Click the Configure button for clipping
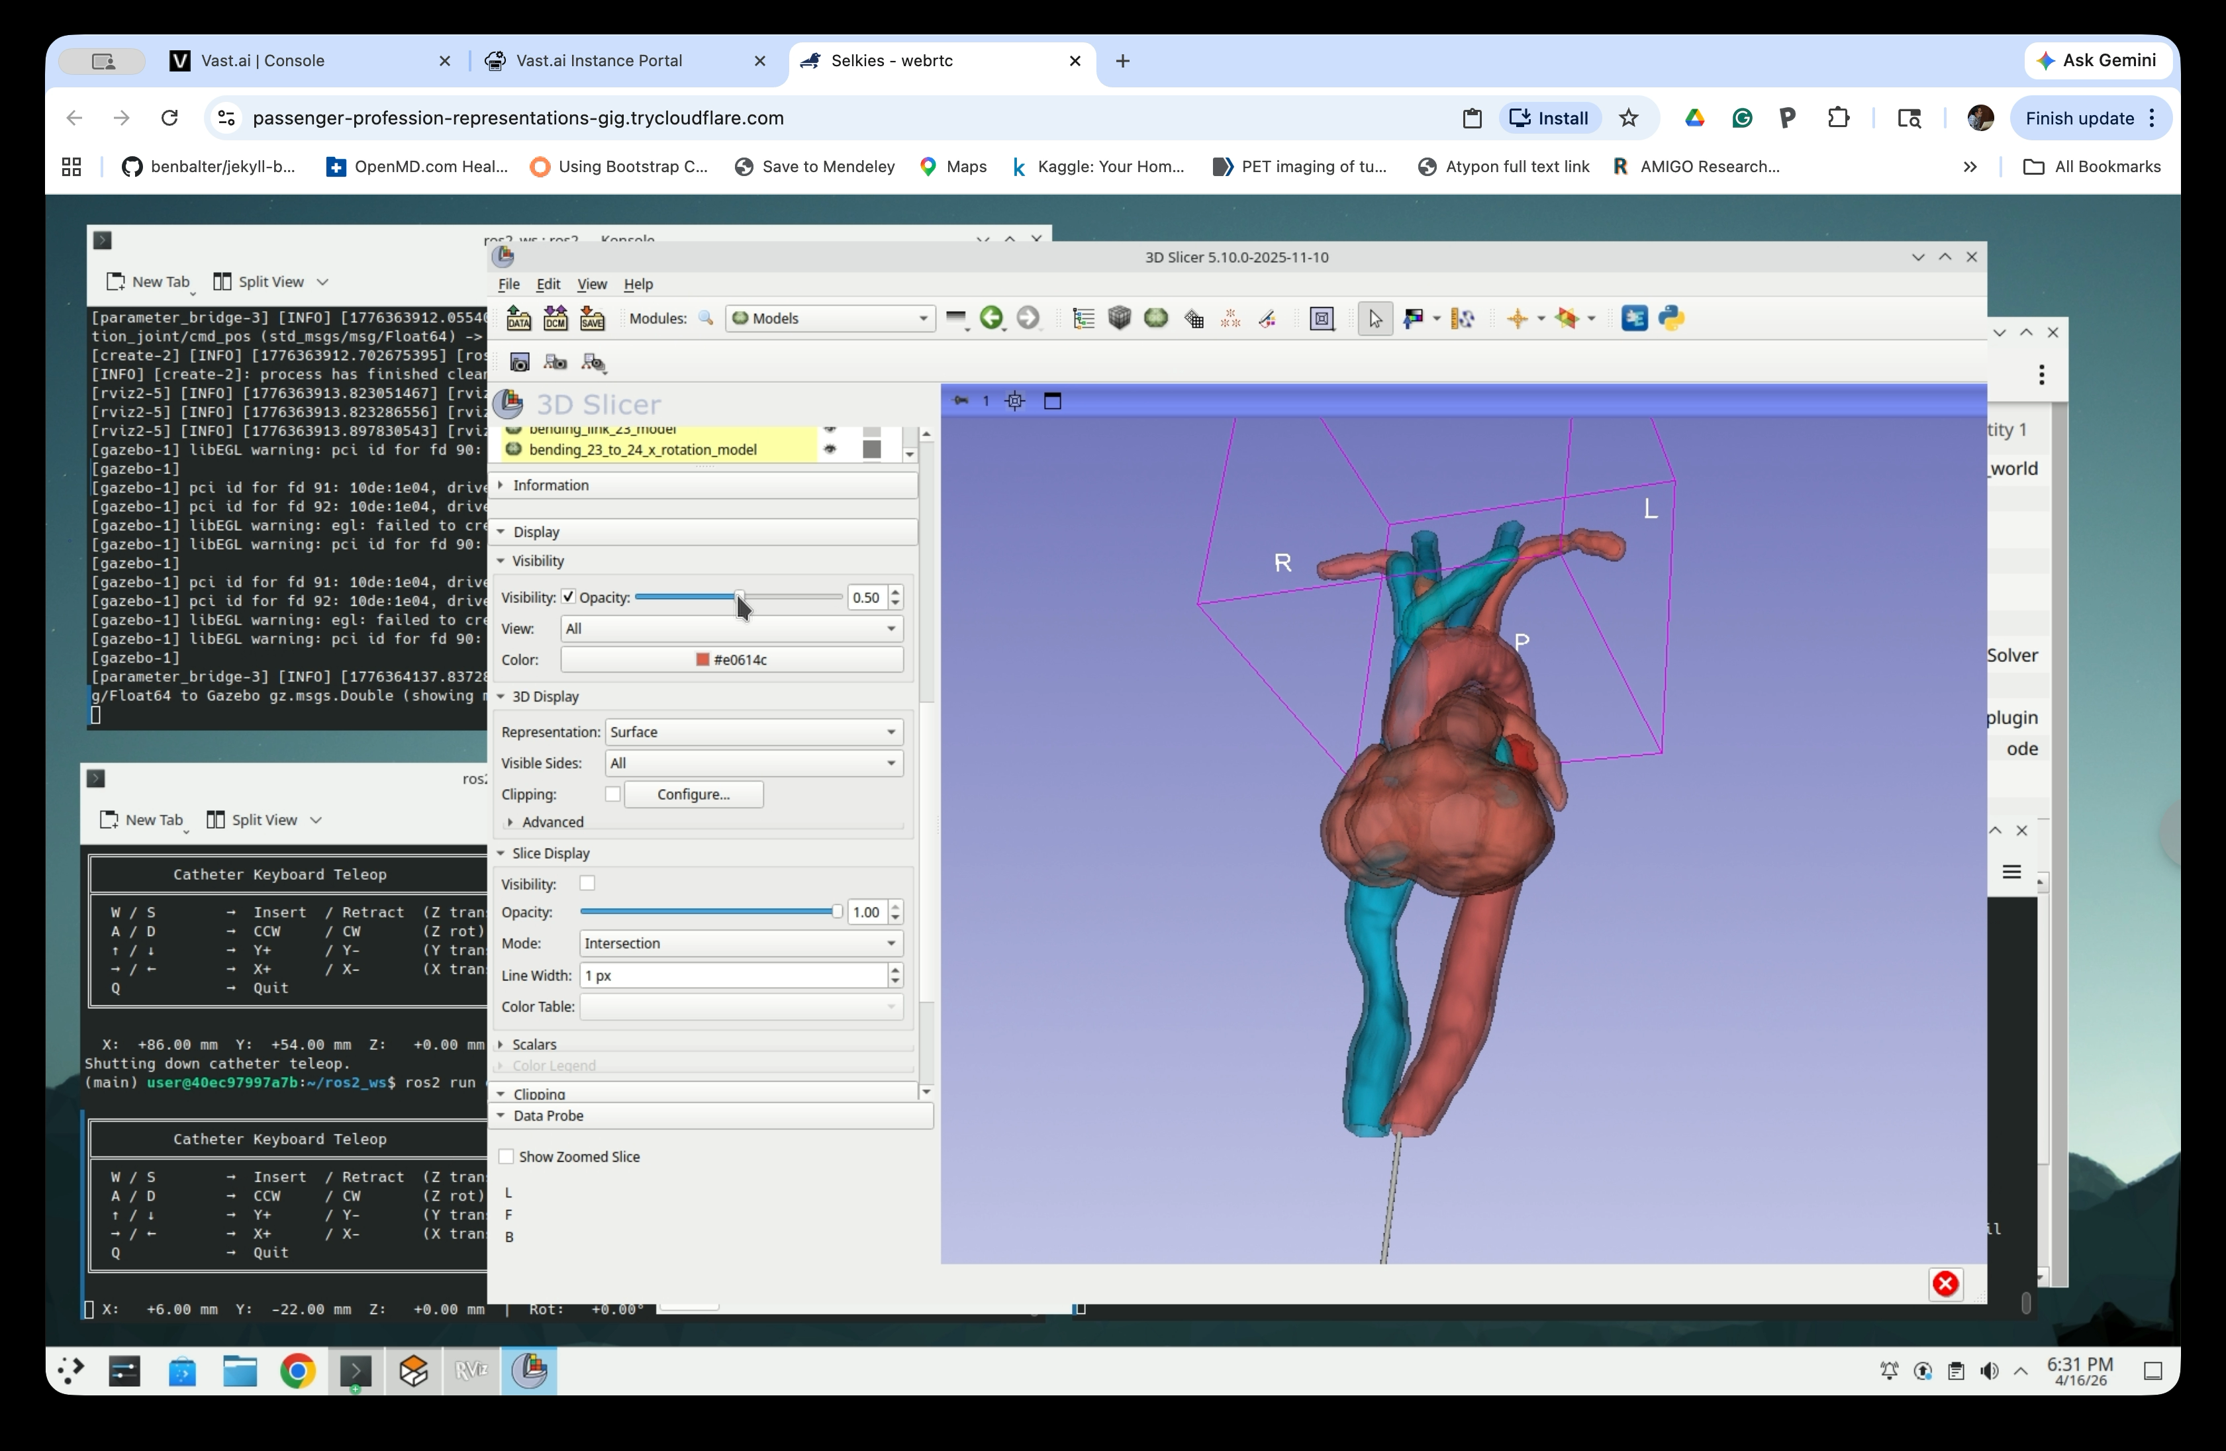The height and width of the screenshot is (1451, 2226). point(692,794)
